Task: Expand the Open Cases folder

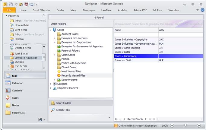Action: 55,55
